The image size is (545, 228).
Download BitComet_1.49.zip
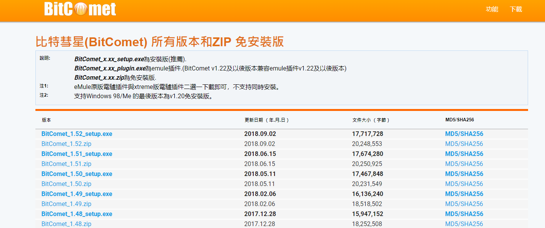point(66,204)
